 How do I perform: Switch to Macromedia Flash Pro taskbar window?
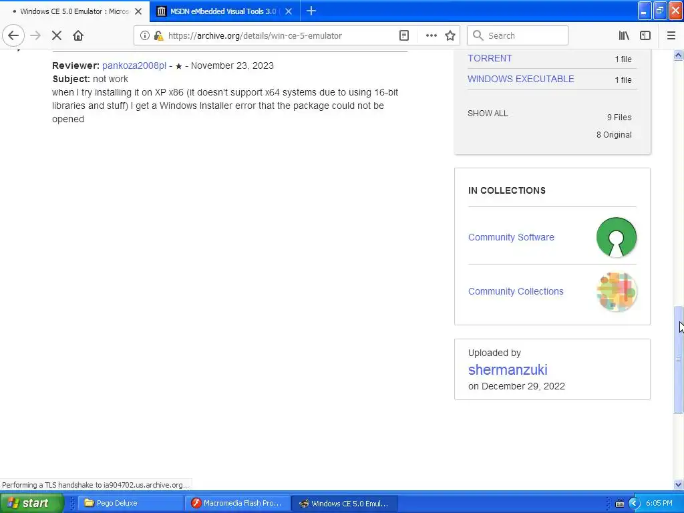(238, 503)
